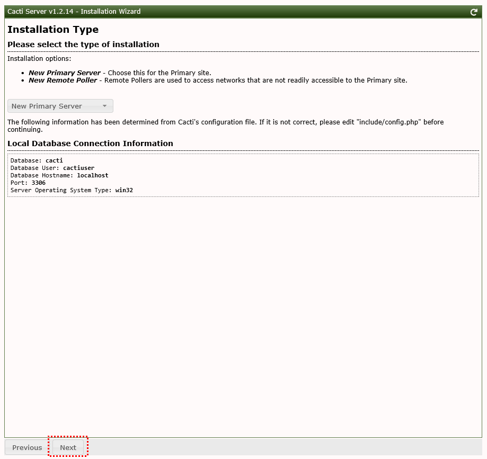Click the 'Installation Type' heading
The width and height of the screenshot is (487, 459).
click(53, 30)
